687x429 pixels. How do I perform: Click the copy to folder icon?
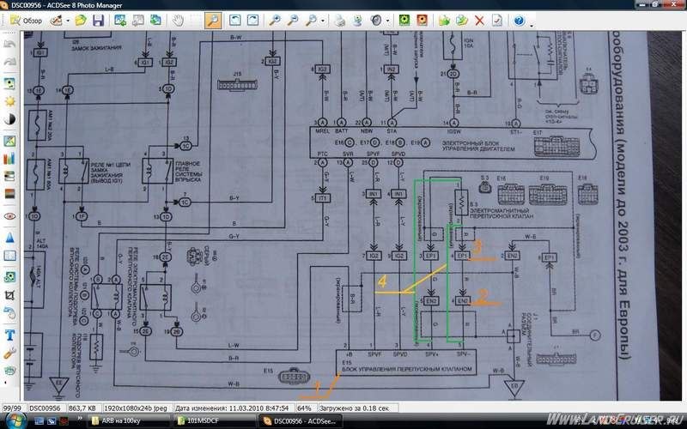pos(444,21)
